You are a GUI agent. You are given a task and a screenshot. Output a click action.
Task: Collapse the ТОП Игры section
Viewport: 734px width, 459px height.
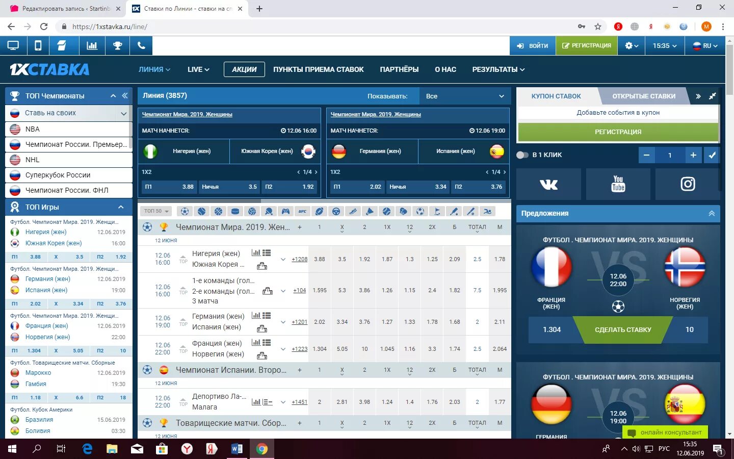point(121,207)
